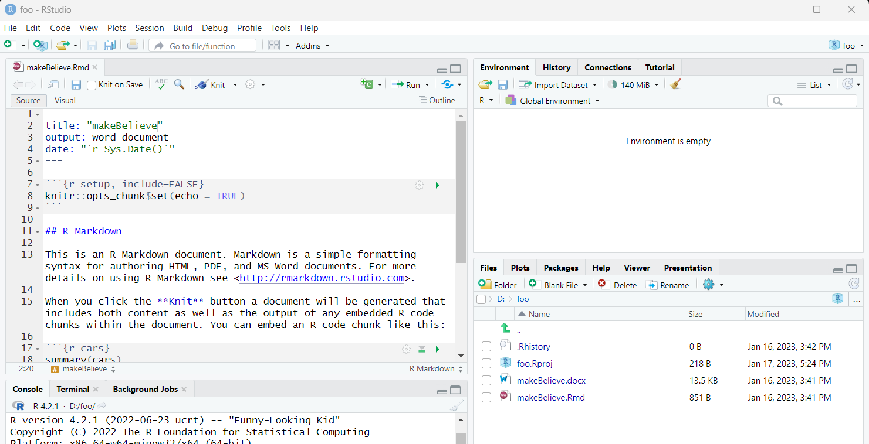Clear environment objects with broom icon
Image resolution: width=869 pixels, height=444 pixels.
point(676,84)
